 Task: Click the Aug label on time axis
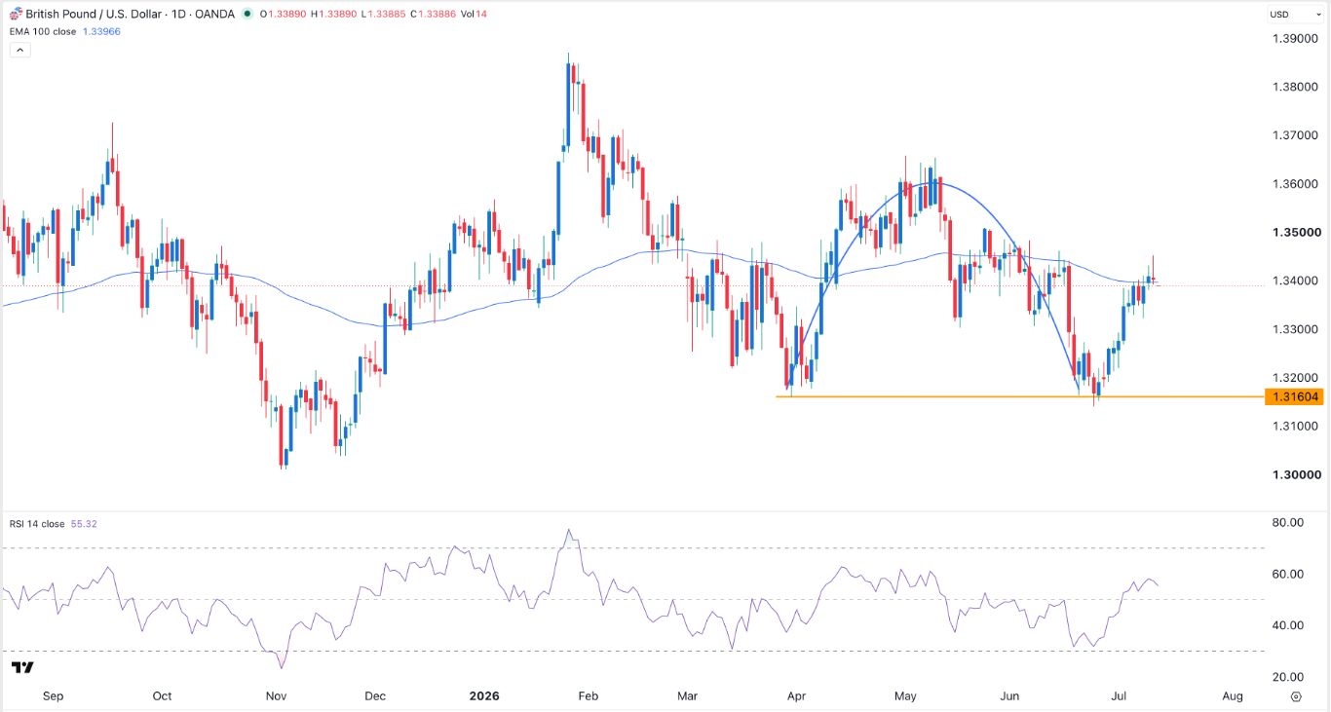point(1232,696)
